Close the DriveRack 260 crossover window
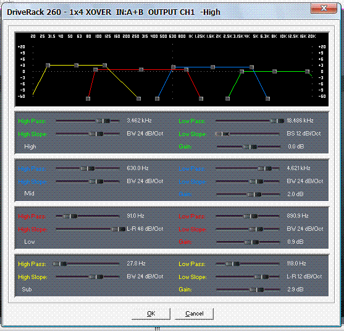The height and width of the screenshot is (331, 344). pos(324,9)
